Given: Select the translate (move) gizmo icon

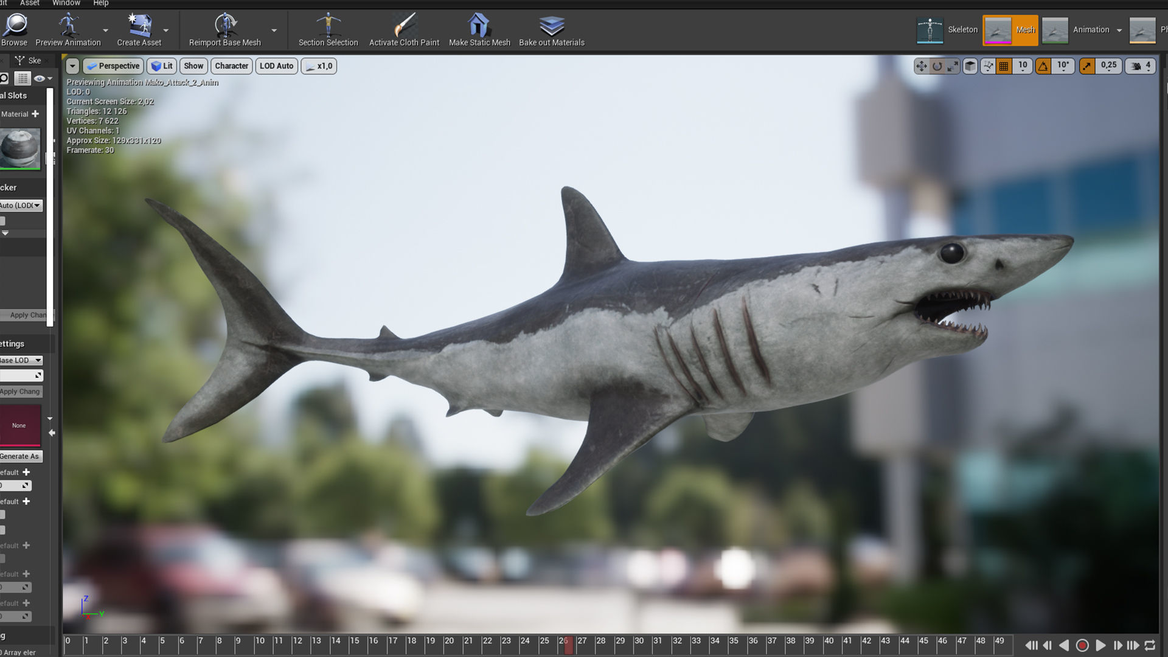Looking at the screenshot, I should point(922,66).
